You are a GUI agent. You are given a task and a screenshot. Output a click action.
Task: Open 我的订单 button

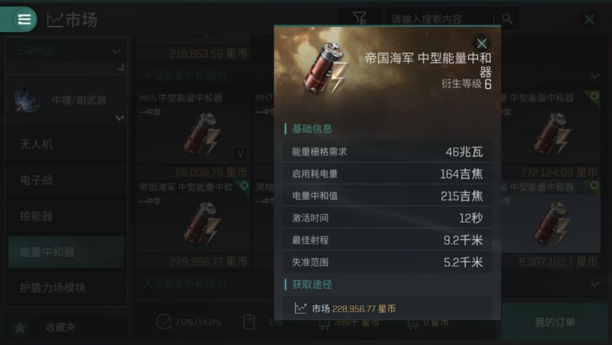[x=555, y=322]
